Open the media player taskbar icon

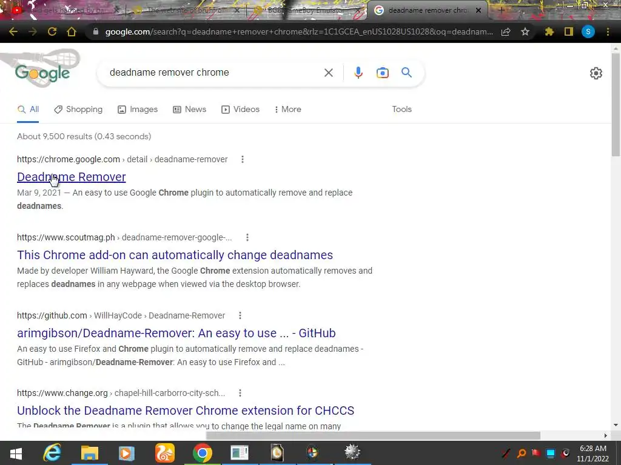click(x=126, y=453)
